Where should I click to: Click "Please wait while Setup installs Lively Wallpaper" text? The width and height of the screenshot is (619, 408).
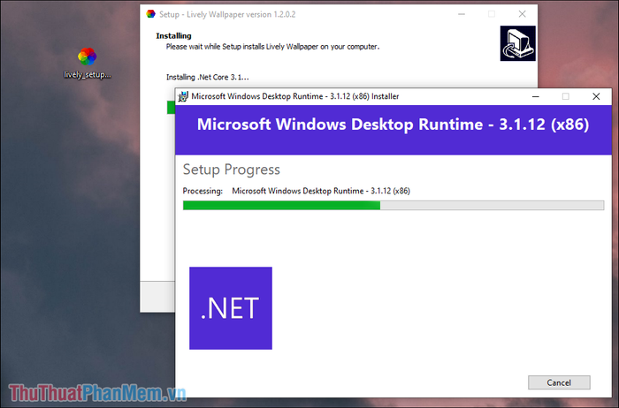pos(272,47)
